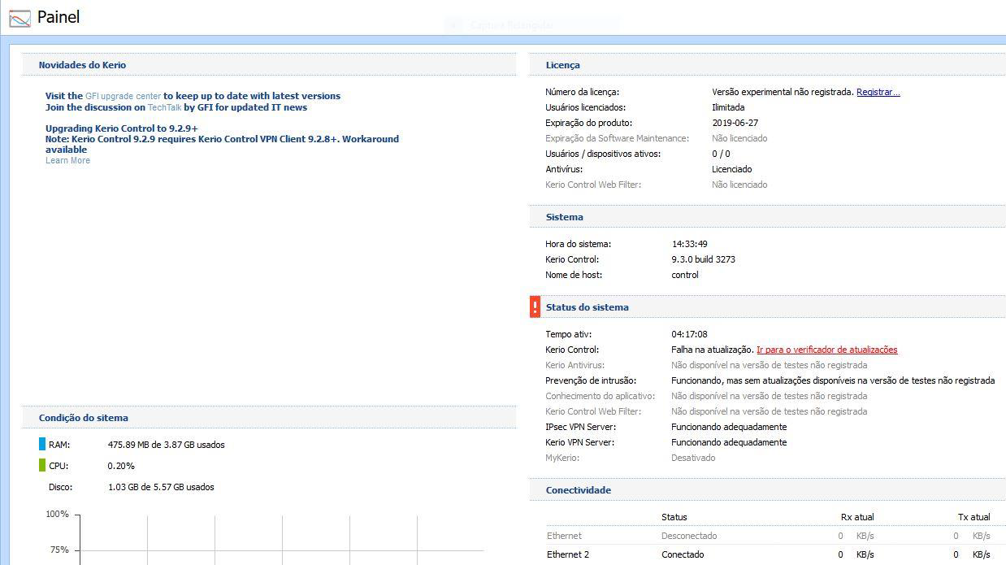Select the 'Upgrading Kerio Control to 9.2.9+' headline
The image size is (1006, 565).
[122, 128]
